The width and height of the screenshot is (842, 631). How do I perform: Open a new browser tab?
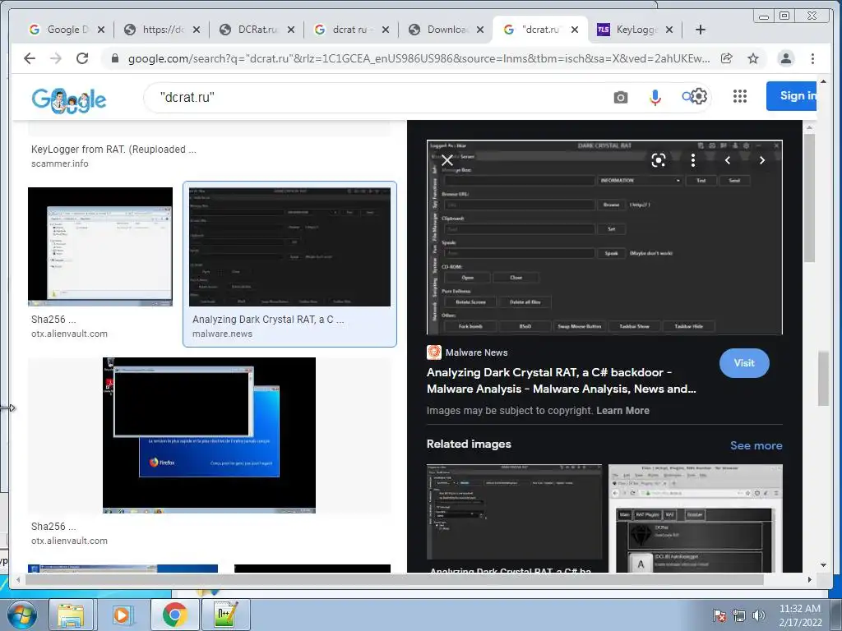coord(701,30)
